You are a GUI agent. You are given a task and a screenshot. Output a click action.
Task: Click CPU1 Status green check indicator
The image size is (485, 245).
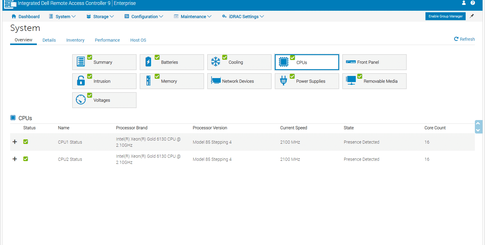coord(26,142)
